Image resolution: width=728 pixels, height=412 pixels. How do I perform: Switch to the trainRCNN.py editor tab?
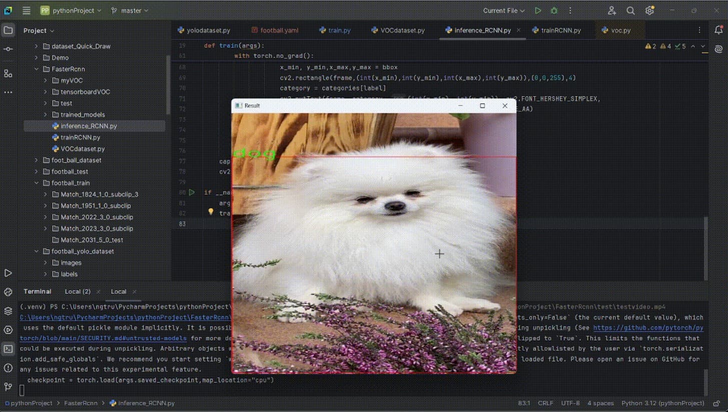[560, 31]
